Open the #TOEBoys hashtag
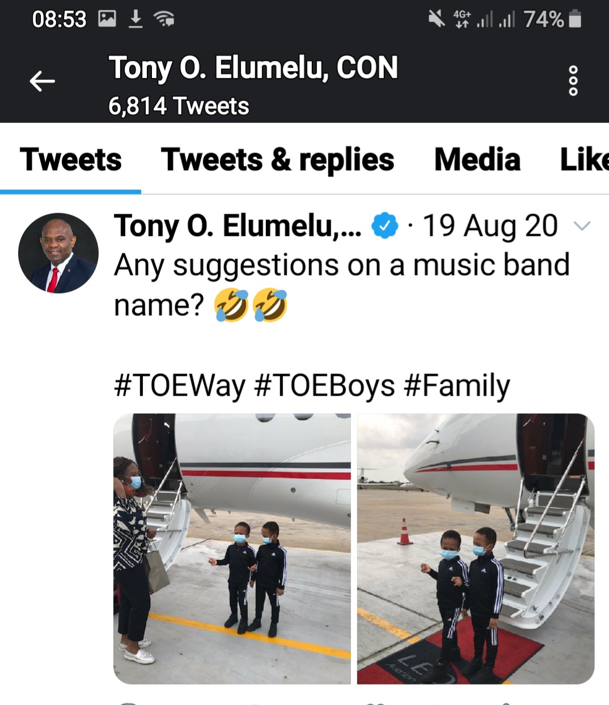This screenshot has width=609, height=705. [325, 386]
